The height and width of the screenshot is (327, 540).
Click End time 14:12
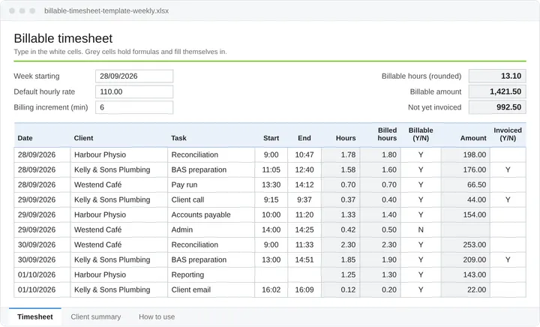(304, 184)
